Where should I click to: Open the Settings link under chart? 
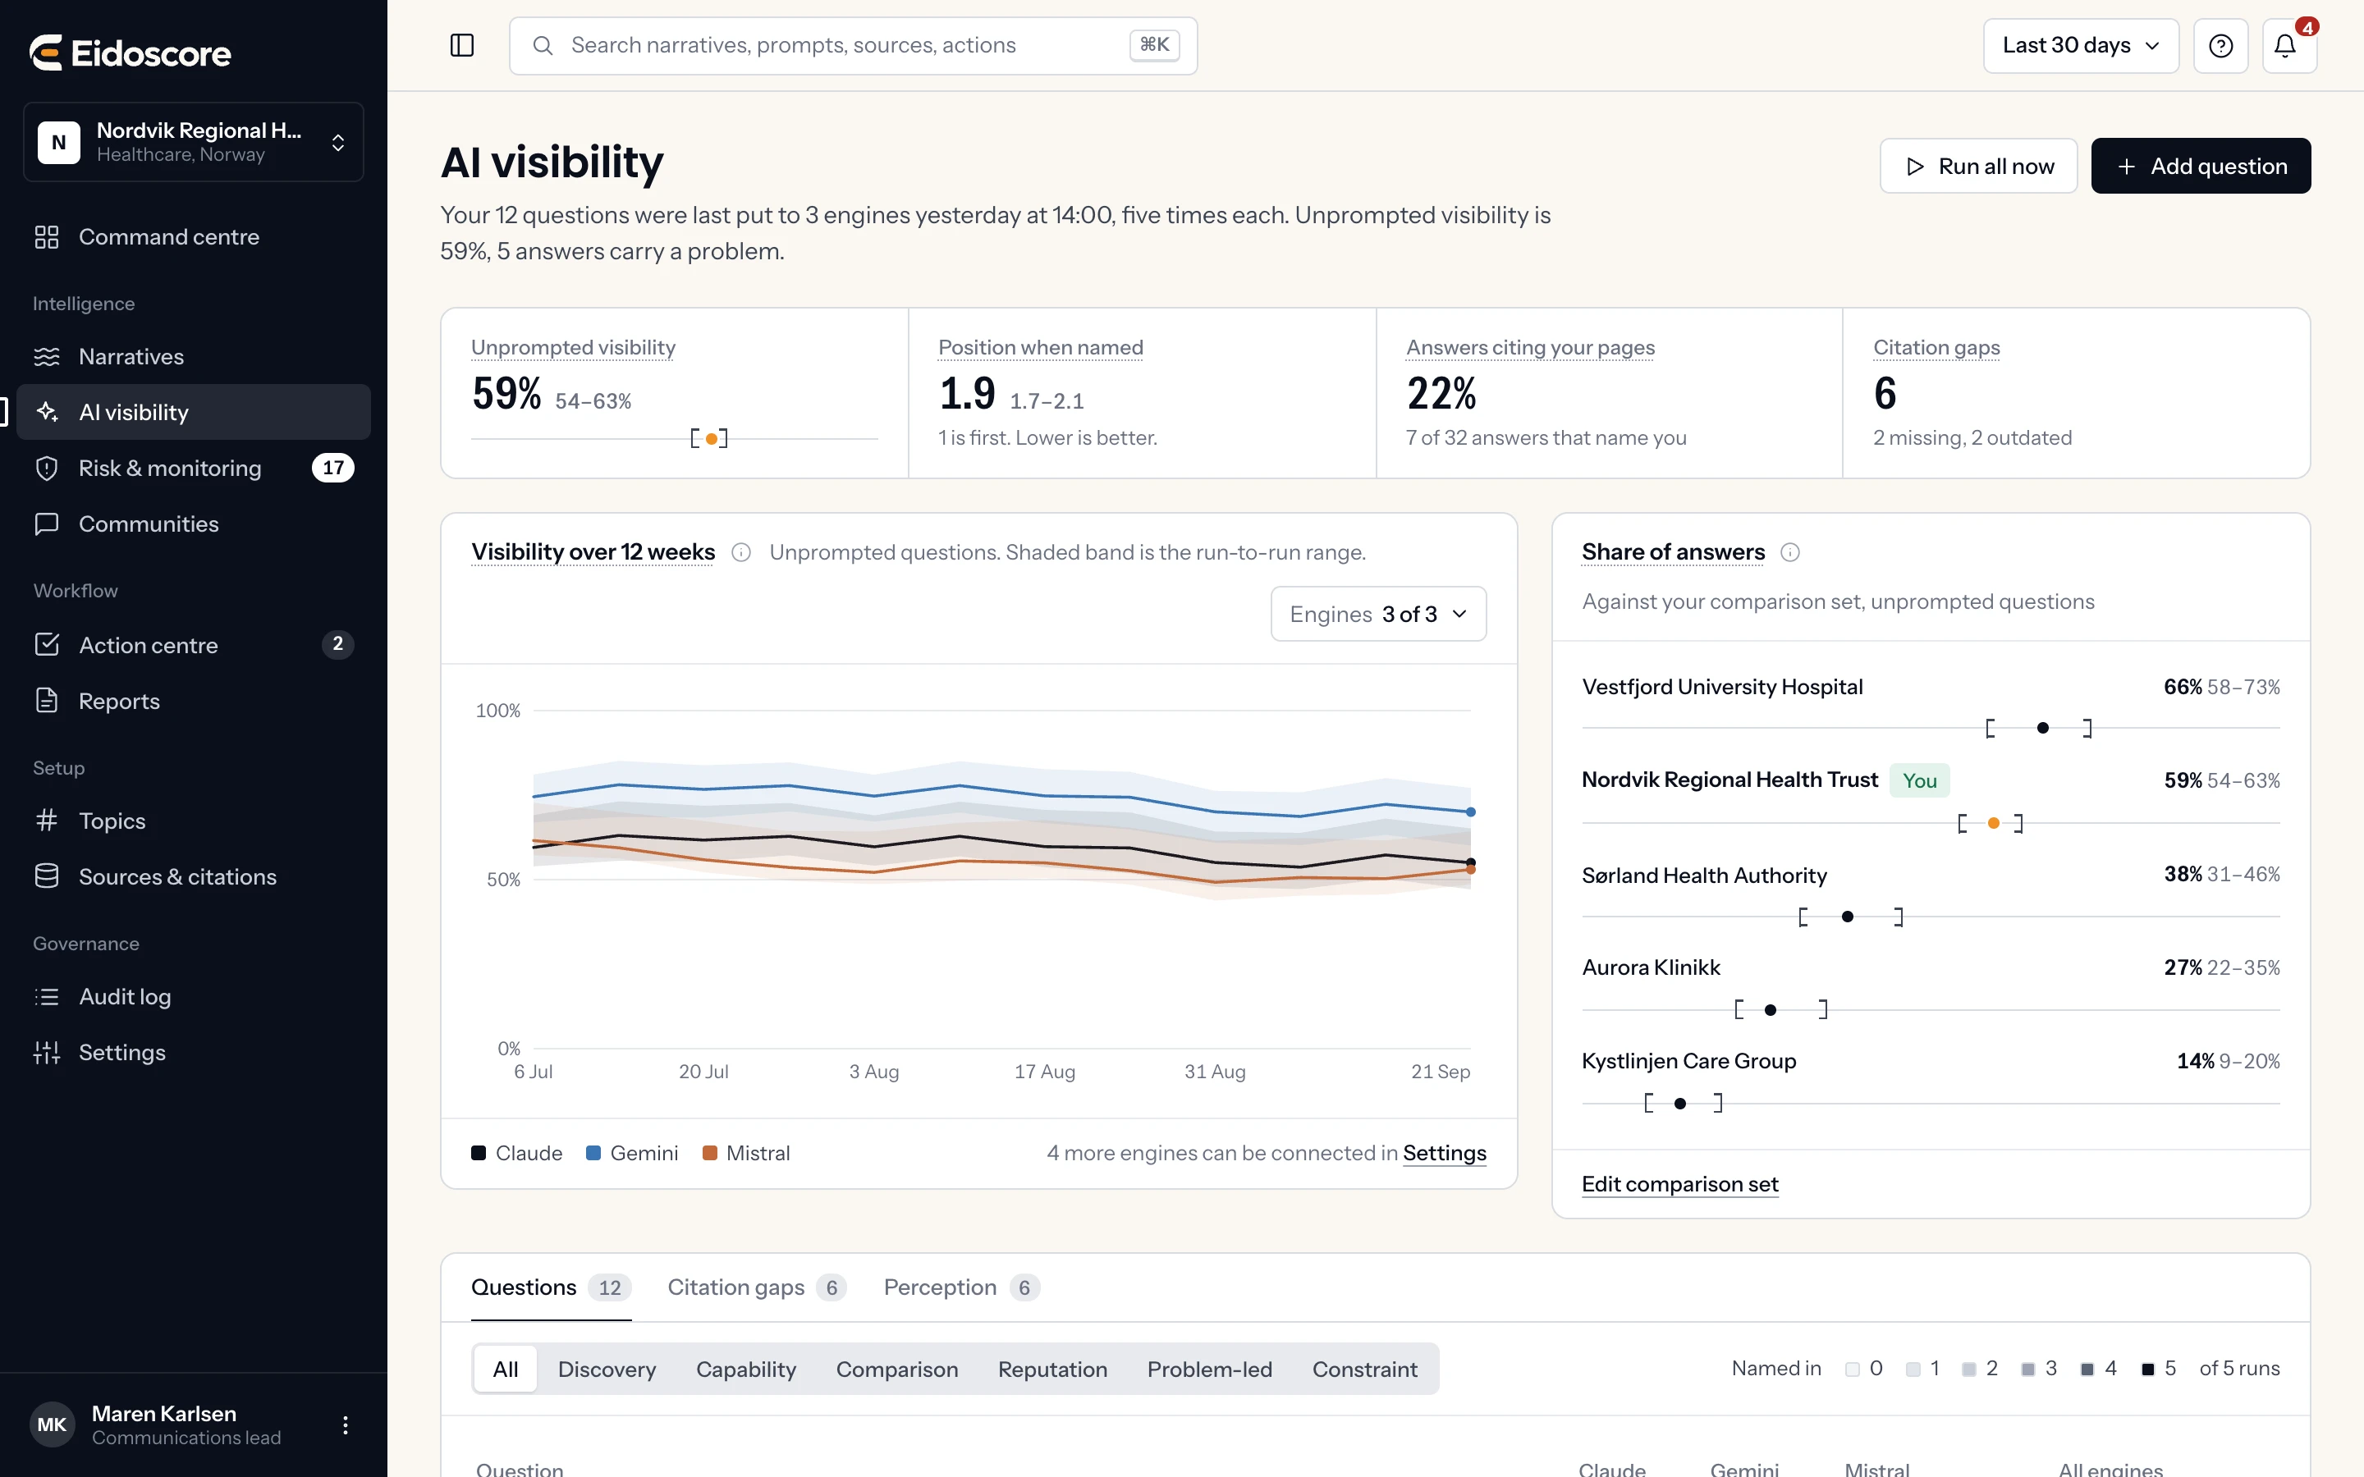[1444, 1153]
